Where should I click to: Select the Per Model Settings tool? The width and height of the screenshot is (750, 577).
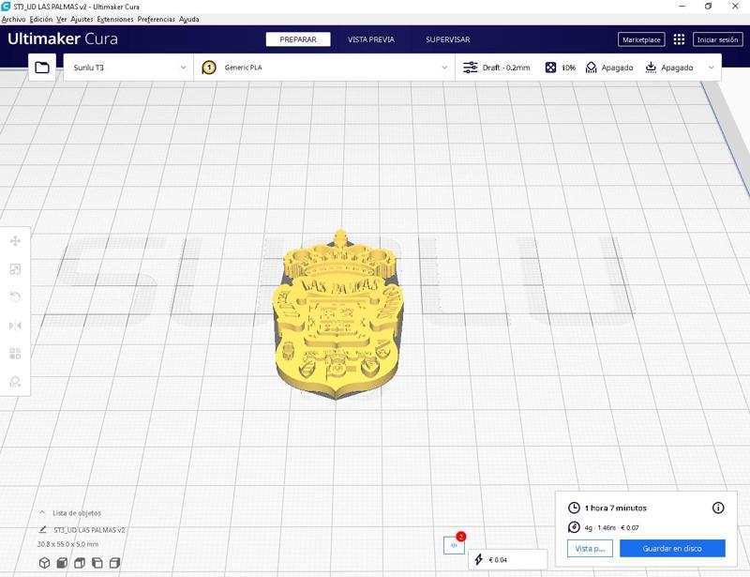pyautogui.click(x=15, y=354)
